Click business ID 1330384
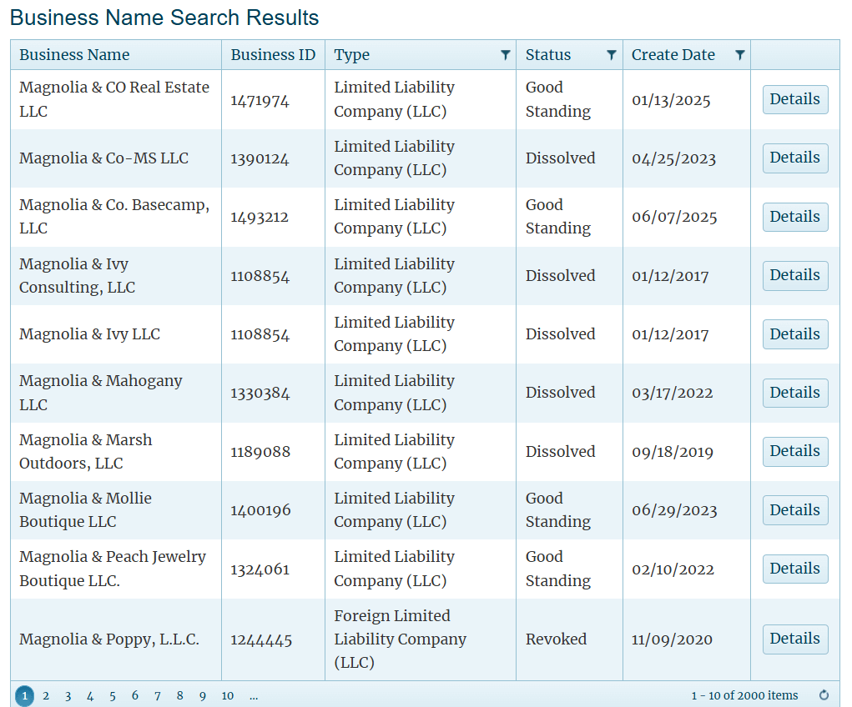 click(x=260, y=394)
